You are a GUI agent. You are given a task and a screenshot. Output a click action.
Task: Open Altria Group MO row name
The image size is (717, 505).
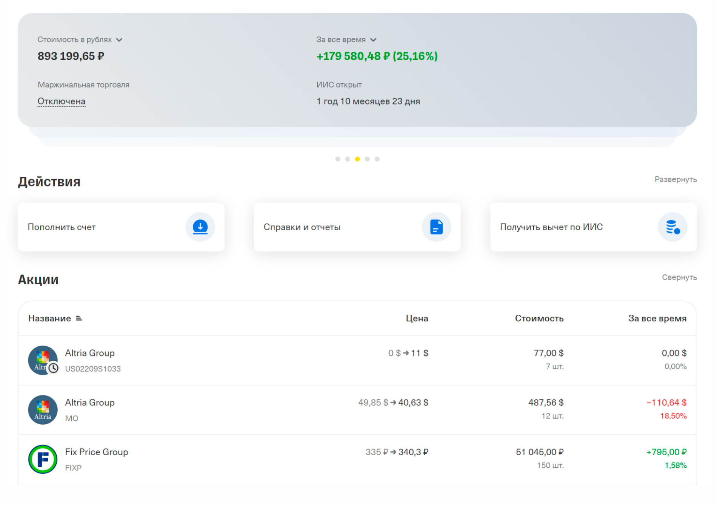tap(90, 402)
